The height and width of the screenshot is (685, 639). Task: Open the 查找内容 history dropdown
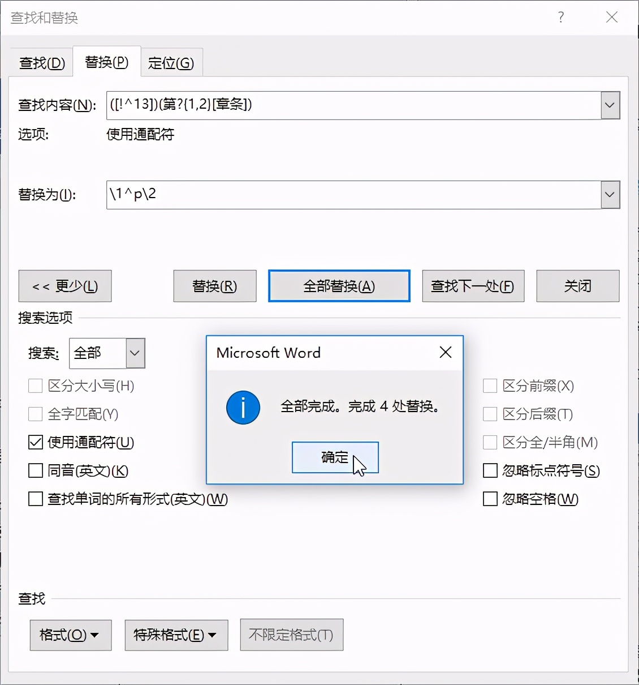pyautogui.click(x=609, y=105)
